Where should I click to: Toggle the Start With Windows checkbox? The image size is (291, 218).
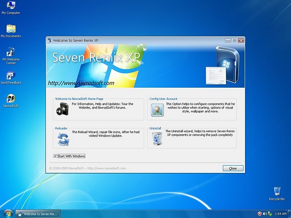click(55, 156)
